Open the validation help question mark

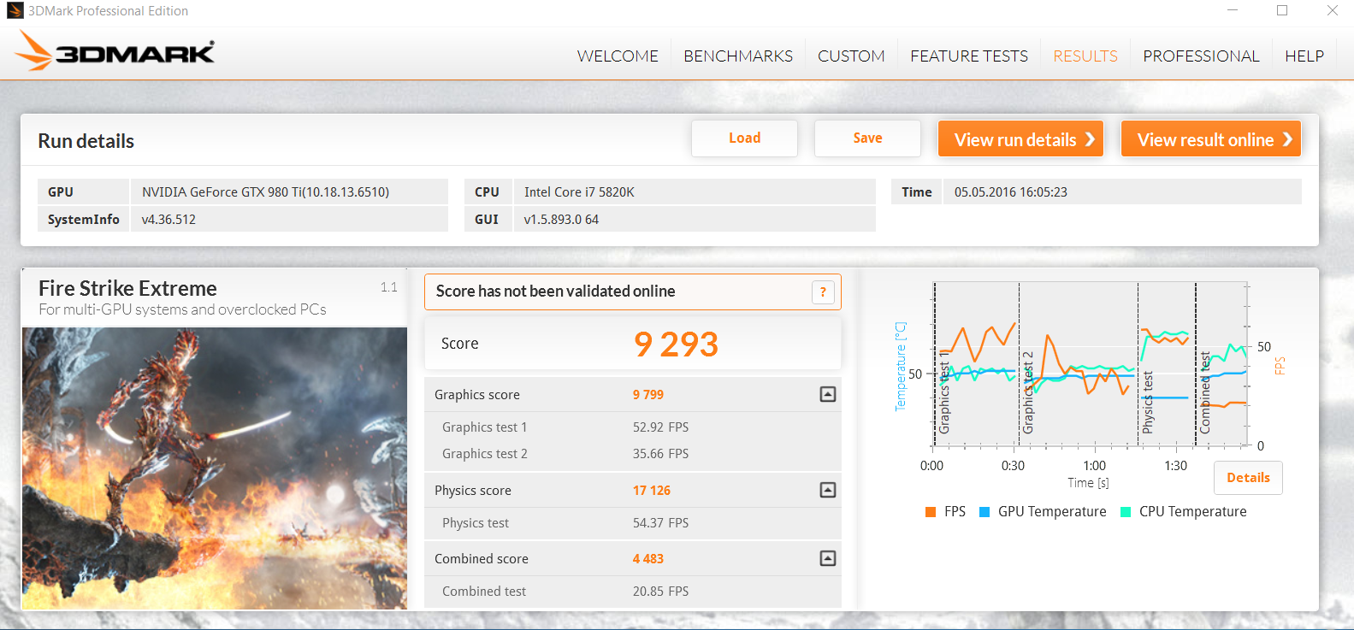click(823, 292)
